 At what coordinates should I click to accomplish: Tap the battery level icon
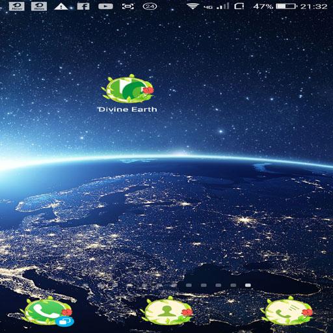[287, 7]
